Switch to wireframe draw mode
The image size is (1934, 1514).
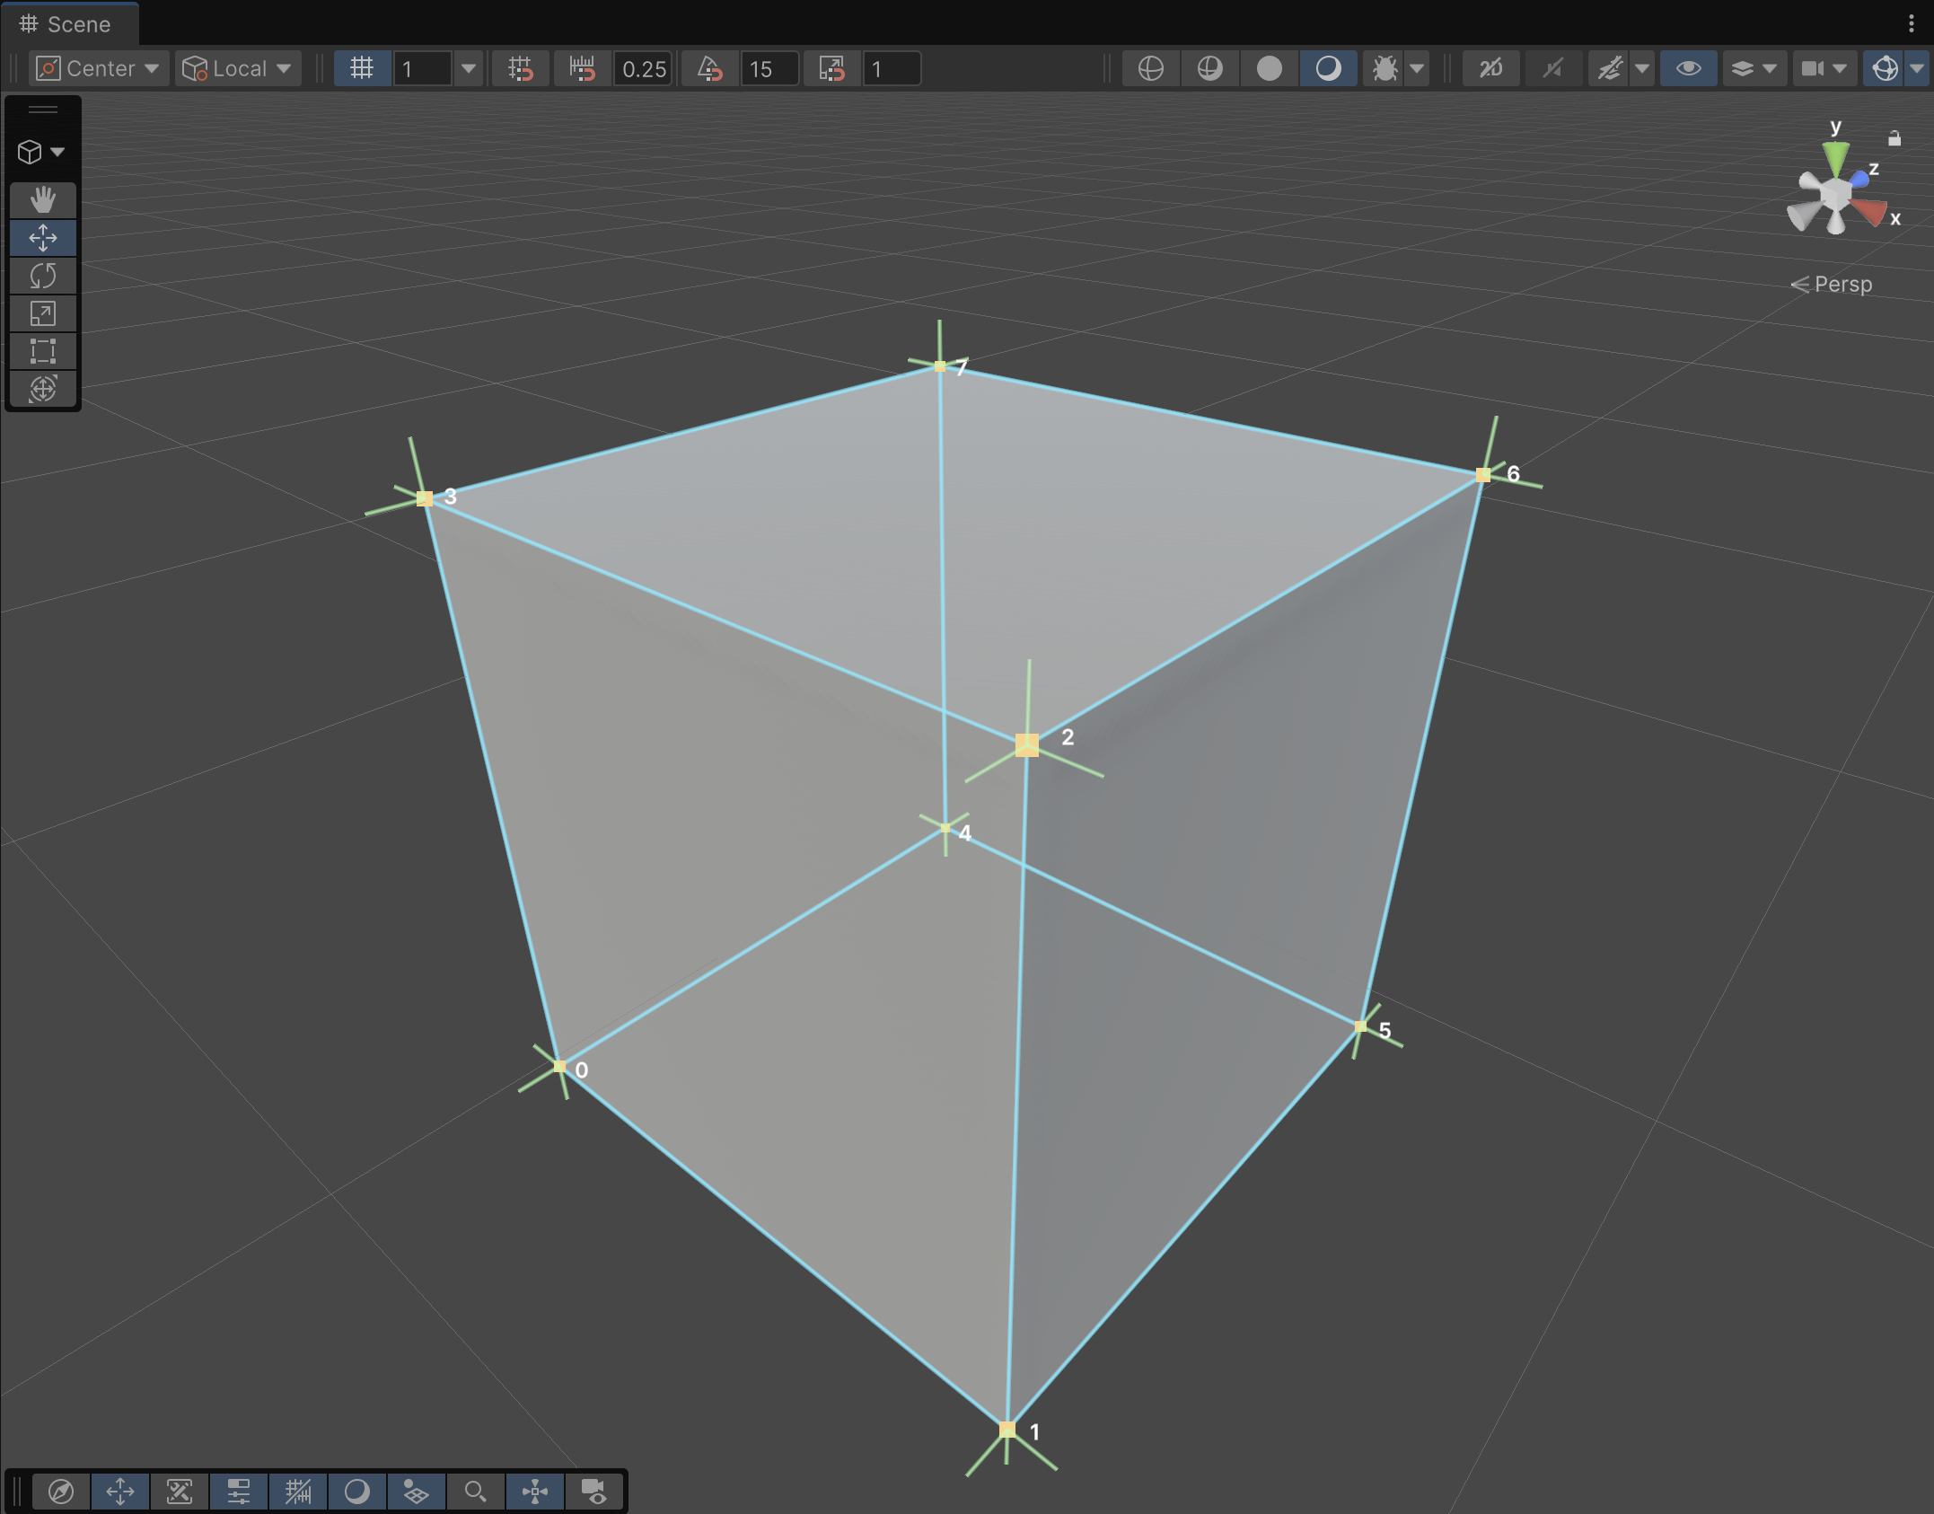(1150, 68)
